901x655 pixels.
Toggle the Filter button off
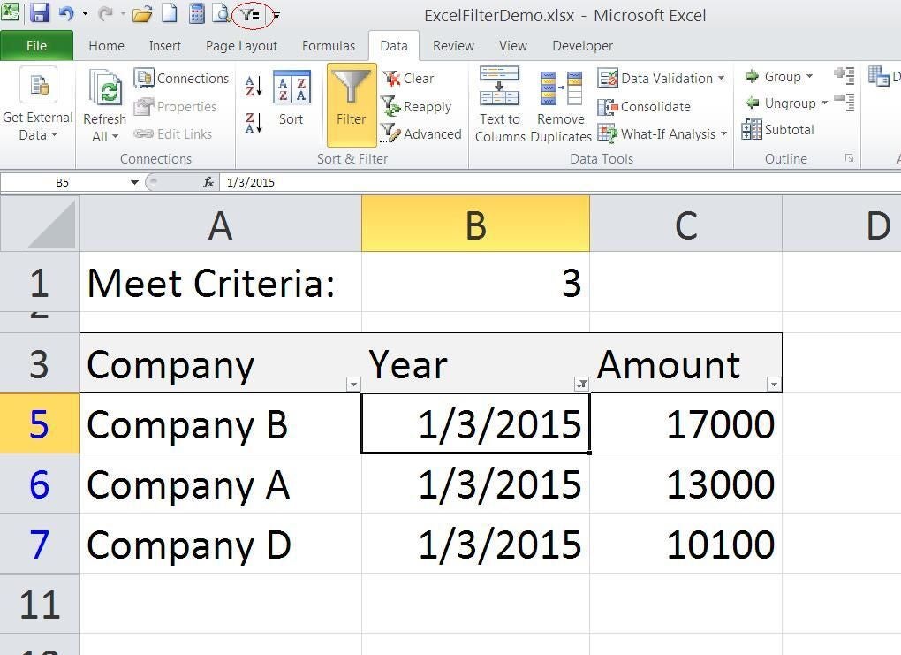point(351,103)
